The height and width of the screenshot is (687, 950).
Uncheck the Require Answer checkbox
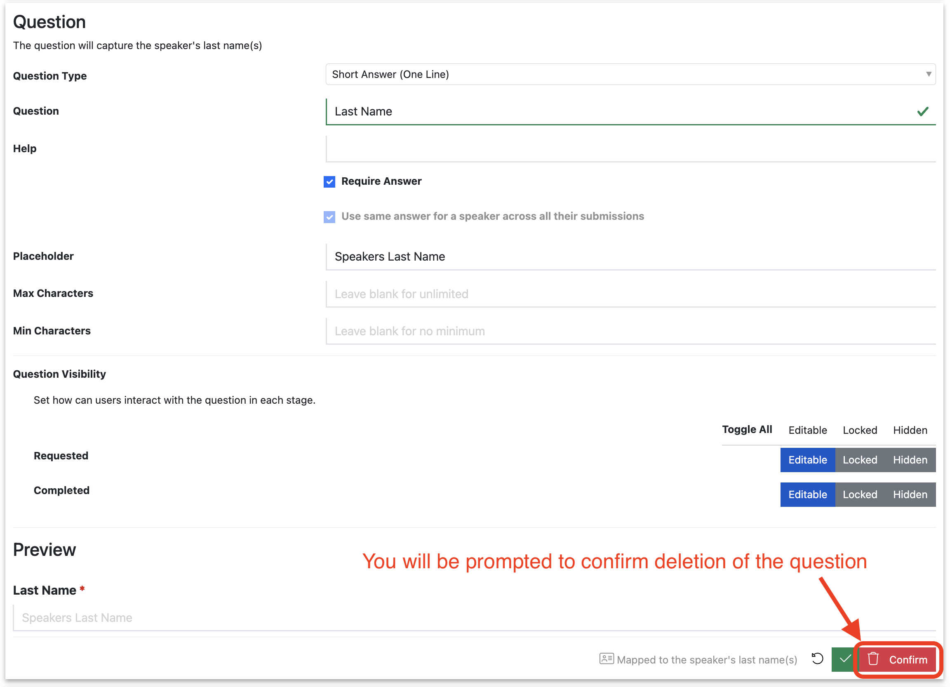pyautogui.click(x=329, y=181)
